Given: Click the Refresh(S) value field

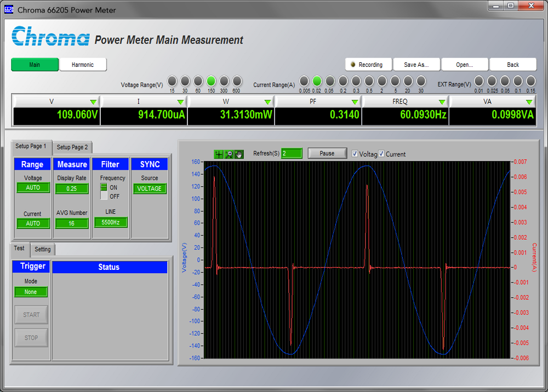Looking at the screenshot, I should pos(292,153).
